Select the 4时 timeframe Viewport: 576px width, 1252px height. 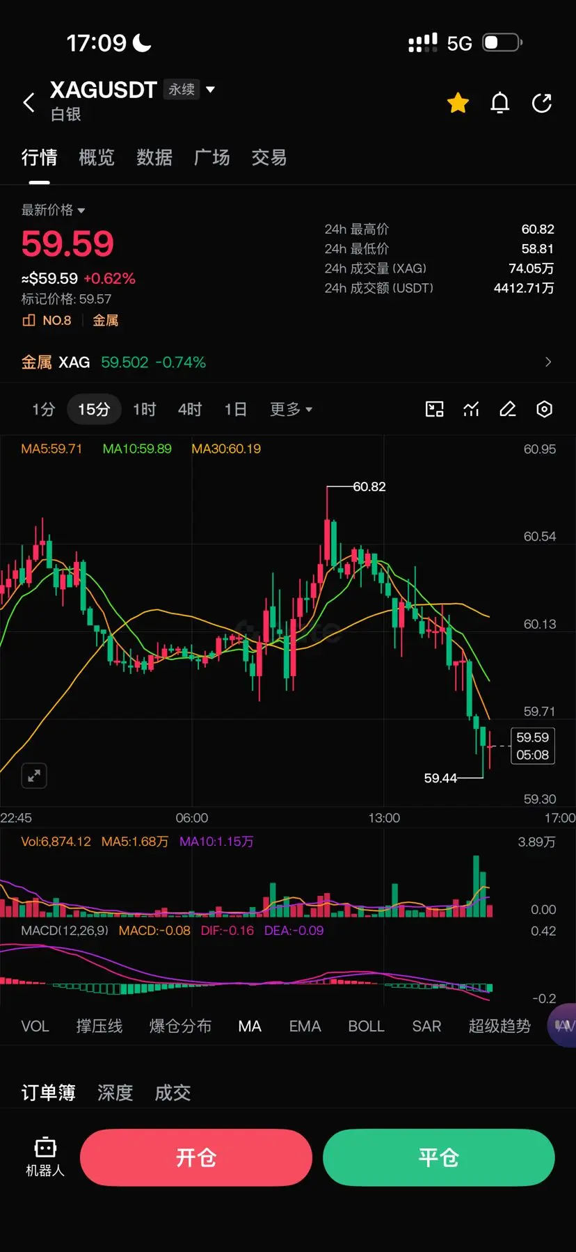point(190,409)
